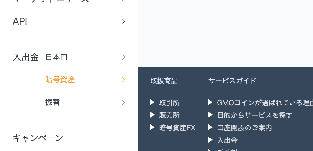313x151 pixels.
Task: Open the 取引所 footer link
Action: pyautogui.click(x=169, y=103)
